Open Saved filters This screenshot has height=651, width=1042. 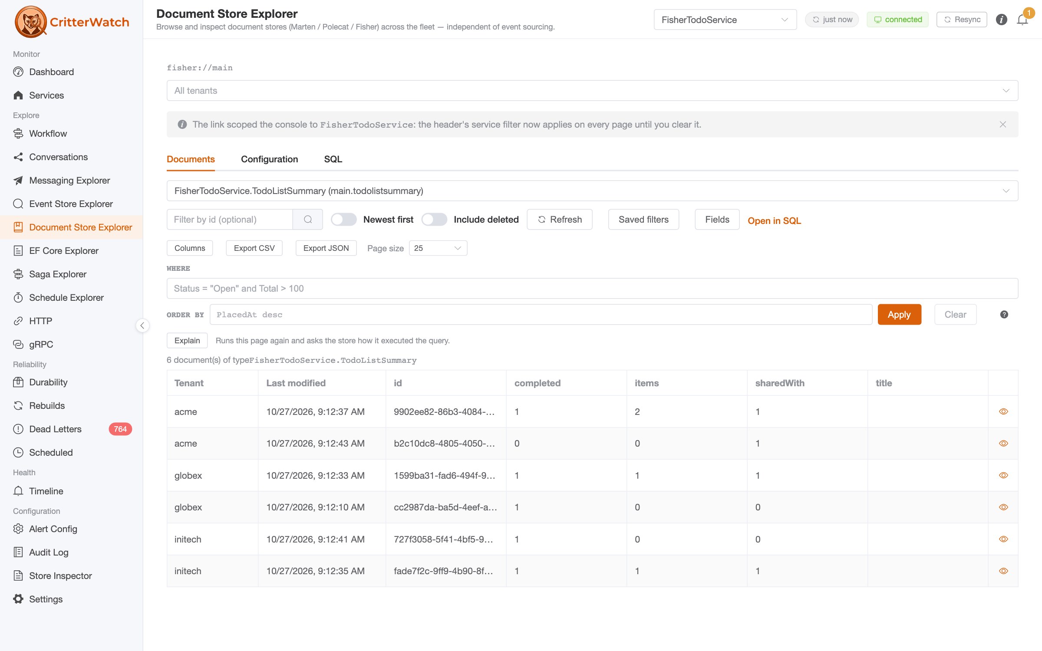pos(643,219)
